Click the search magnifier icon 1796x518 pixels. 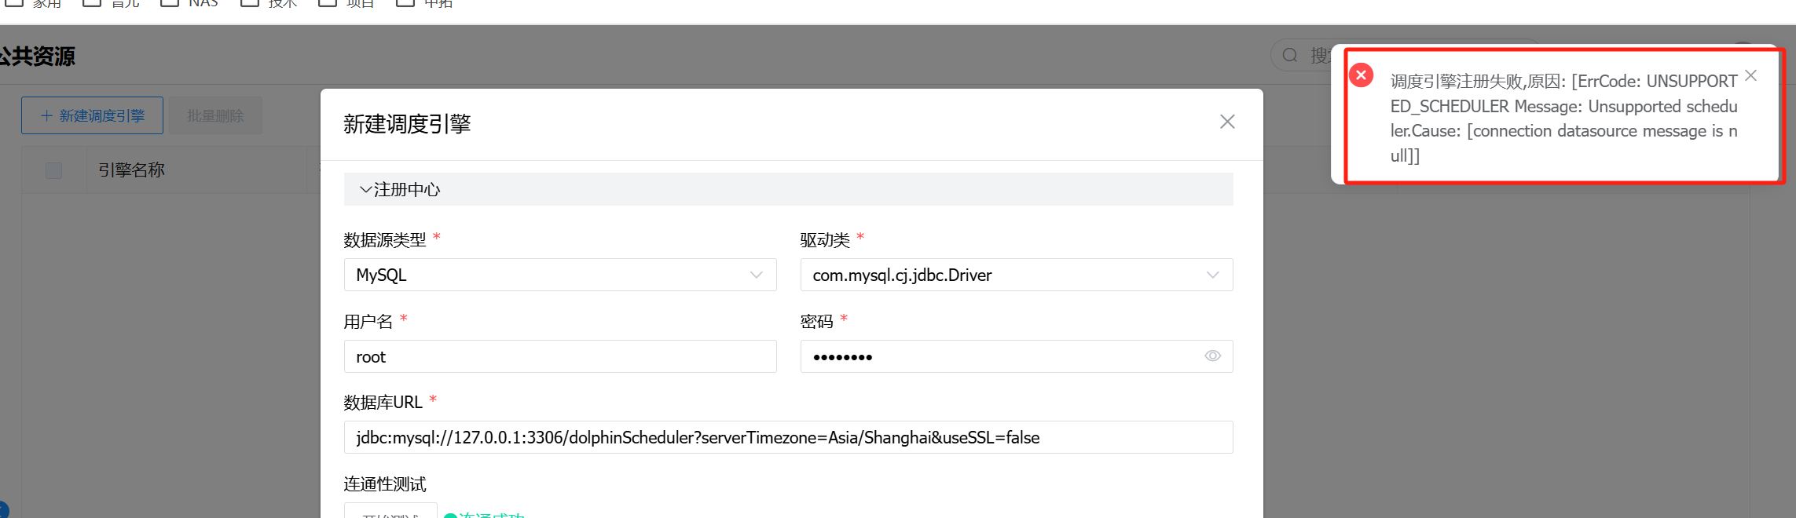1290,56
